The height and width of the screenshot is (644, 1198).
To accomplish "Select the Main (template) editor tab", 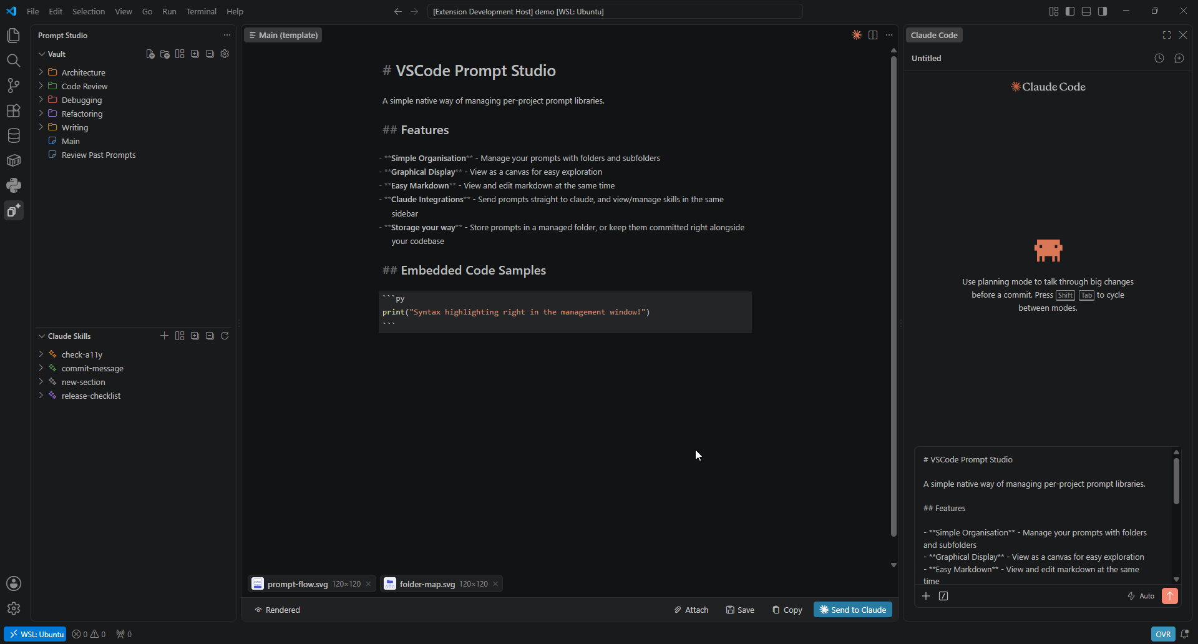I will [283, 35].
